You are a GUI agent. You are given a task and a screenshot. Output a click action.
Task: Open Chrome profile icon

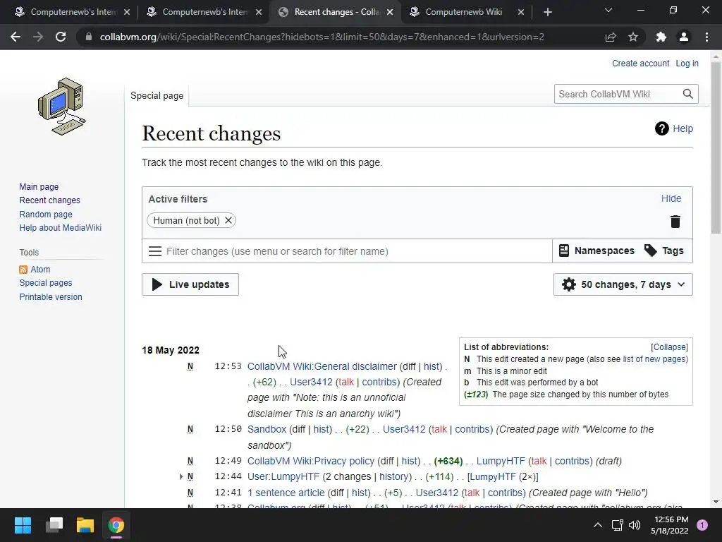684,37
